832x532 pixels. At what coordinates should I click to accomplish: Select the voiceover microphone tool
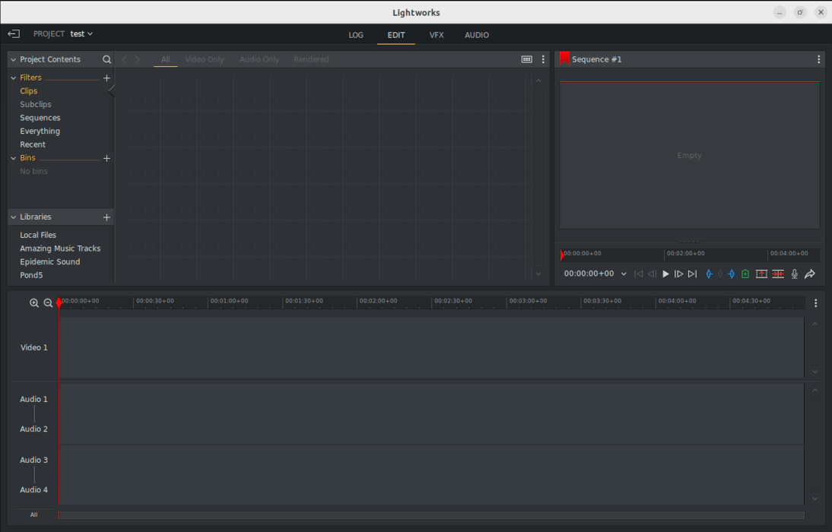point(794,274)
